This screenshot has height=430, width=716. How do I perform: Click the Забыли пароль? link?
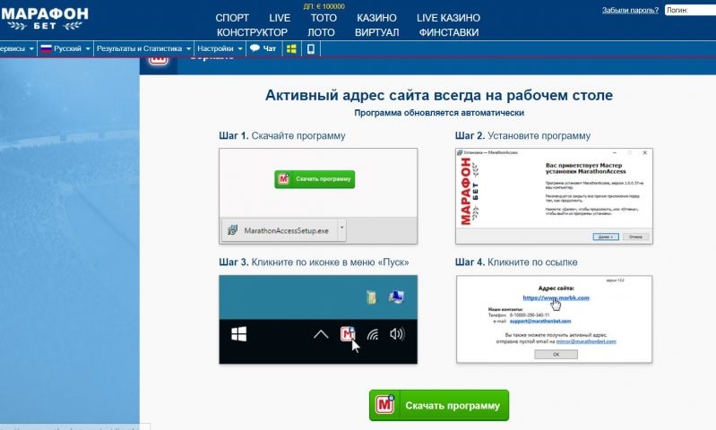click(633, 11)
